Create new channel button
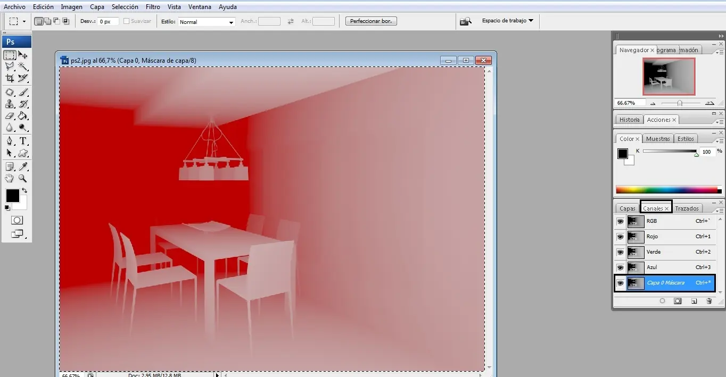The width and height of the screenshot is (726, 377). click(694, 301)
